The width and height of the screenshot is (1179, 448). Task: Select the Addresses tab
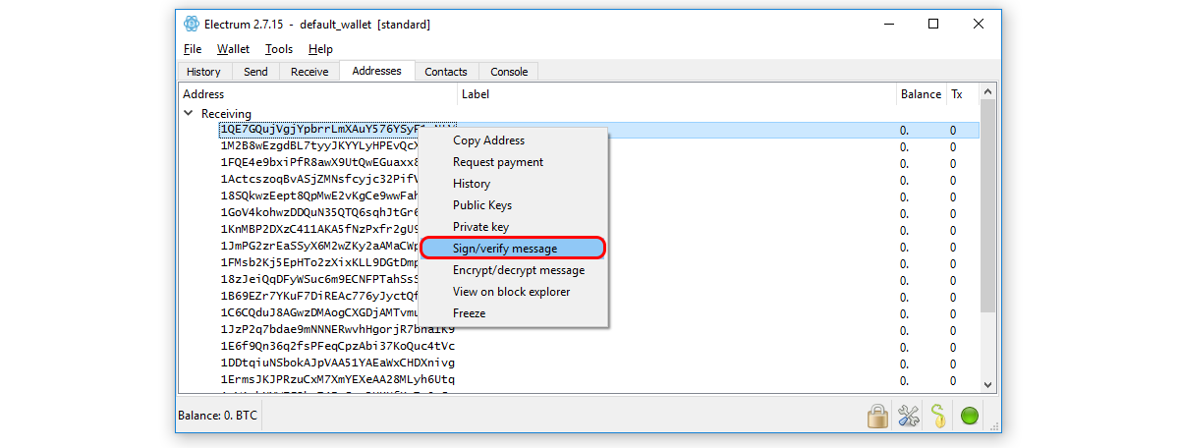click(376, 71)
